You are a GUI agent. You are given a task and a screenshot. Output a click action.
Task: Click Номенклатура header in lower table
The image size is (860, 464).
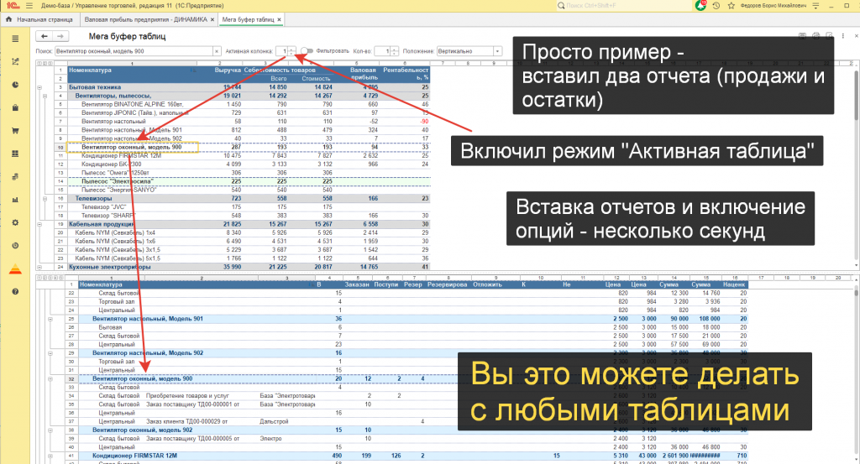101,284
